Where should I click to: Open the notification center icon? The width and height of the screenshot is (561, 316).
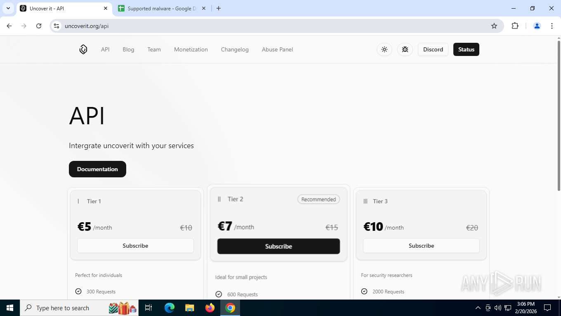point(547,308)
